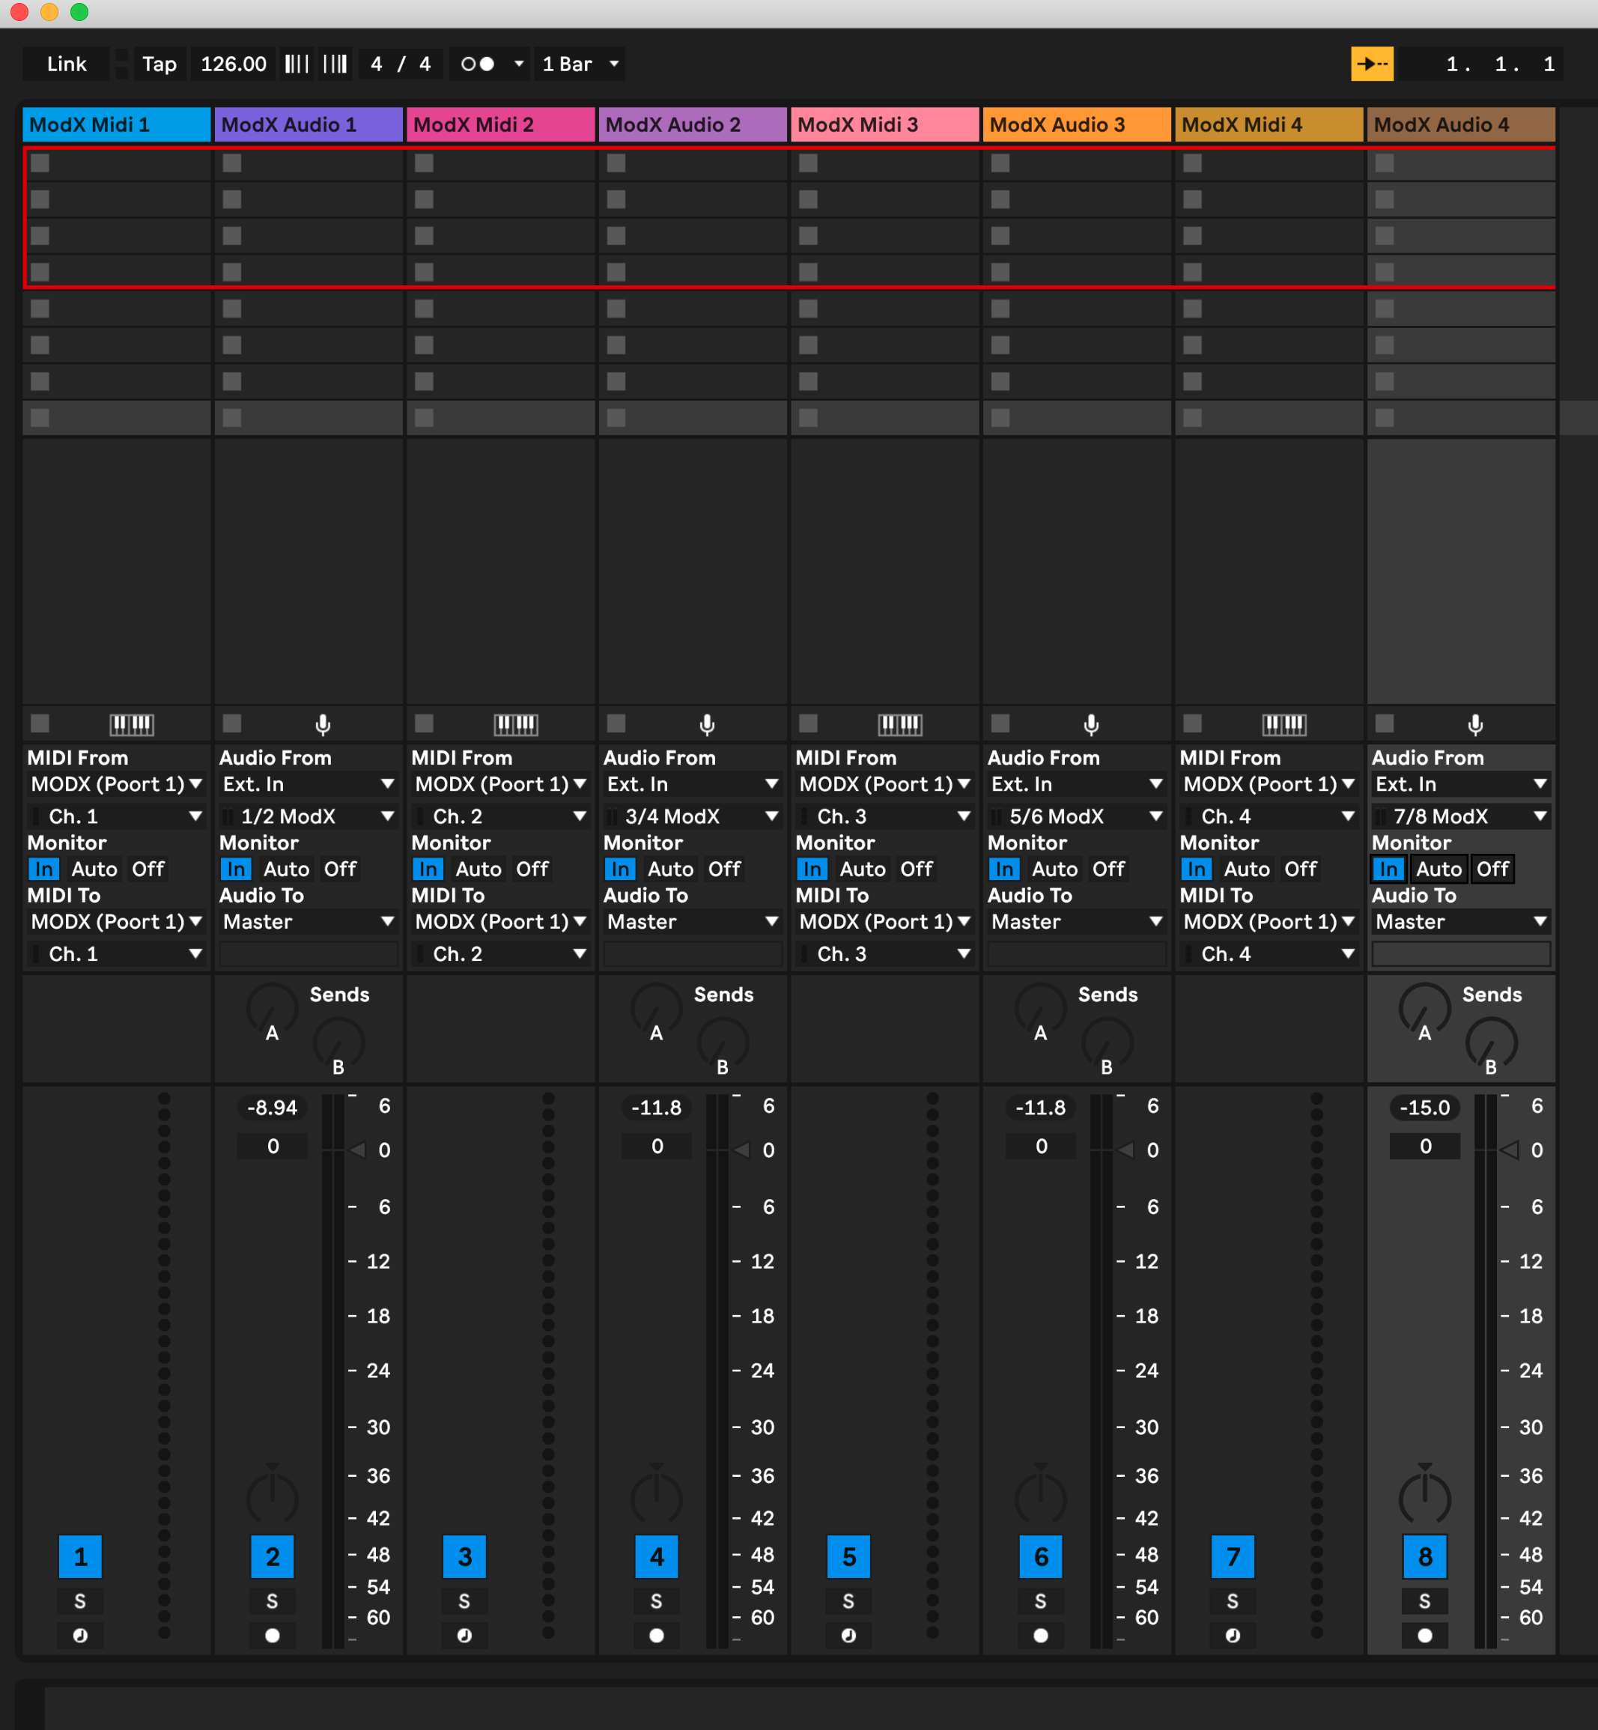This screenshot has height=1730, width=1598.
Task: Select the ModX Audio 3 track header
Action: point(1076,124)
